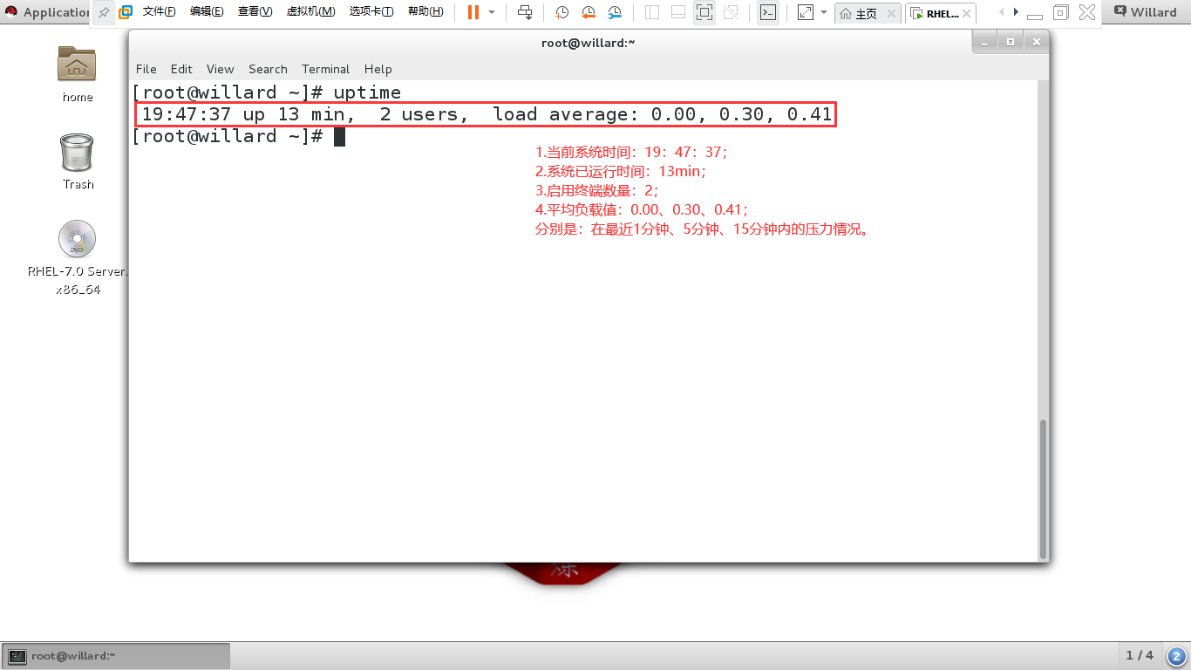Show the VMware library sidebar
Viewport: 1191px width, 670px height.
(x=650, y=13)
